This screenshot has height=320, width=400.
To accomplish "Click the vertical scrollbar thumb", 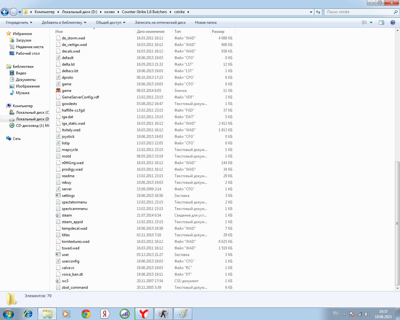I will point(397,223).
